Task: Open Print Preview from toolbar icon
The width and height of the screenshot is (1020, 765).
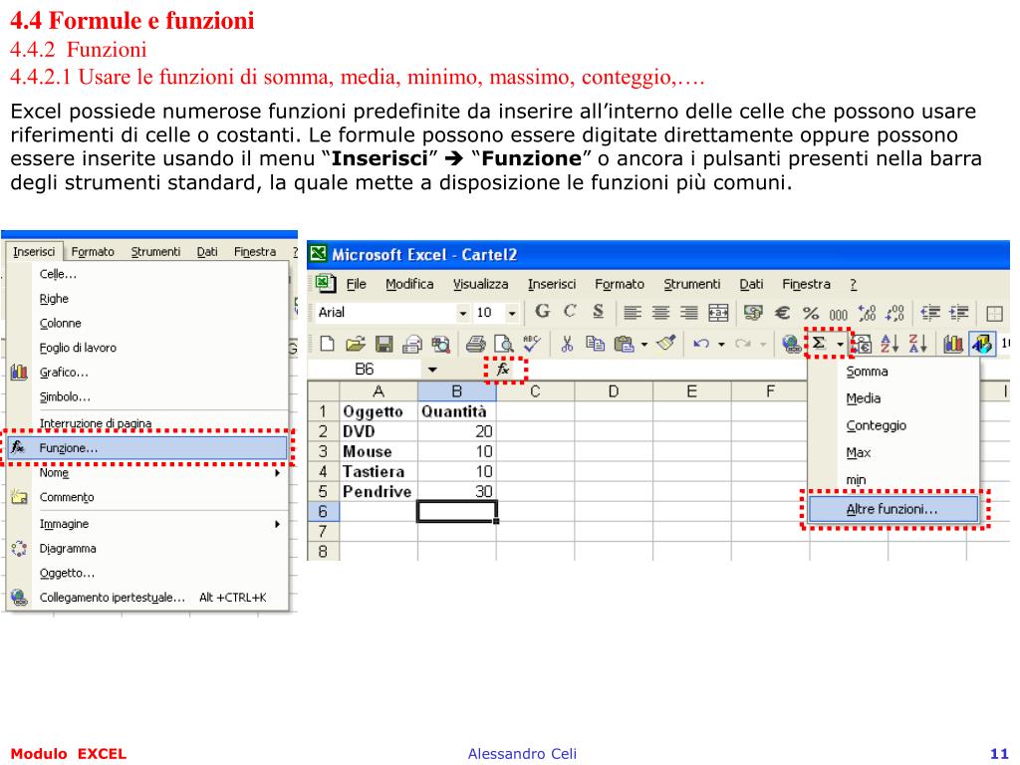Action: pyautogui.click(x=503, y=344)
